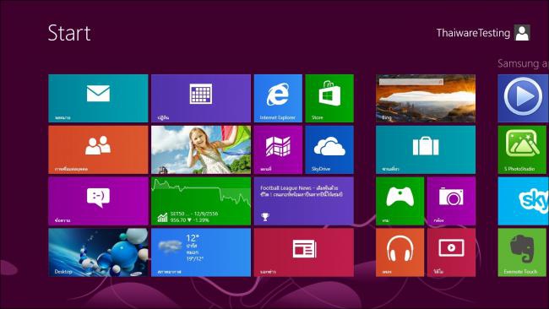Image resolution: width=549 pixels, height=309 pixels.
Task: Open the Travel tile with suitcase icon
Action: [426, 149]
